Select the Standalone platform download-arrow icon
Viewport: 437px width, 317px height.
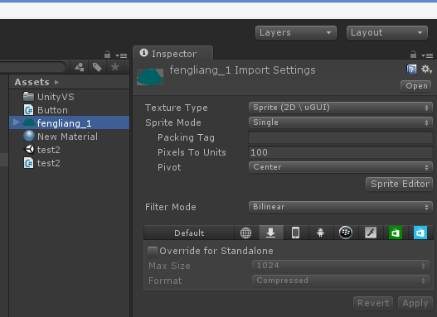coord(271,233)
